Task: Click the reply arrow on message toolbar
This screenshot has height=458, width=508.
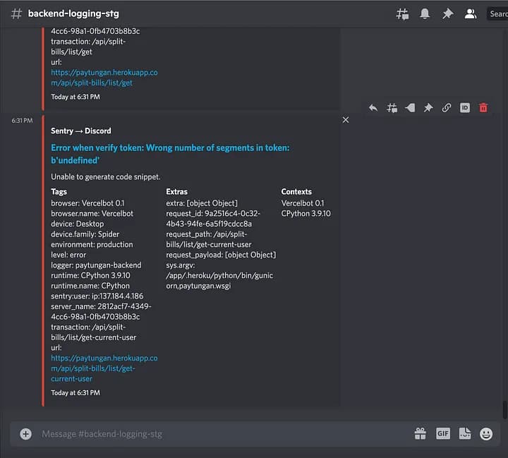Action: pyautogui.click(x=373, y=107)
